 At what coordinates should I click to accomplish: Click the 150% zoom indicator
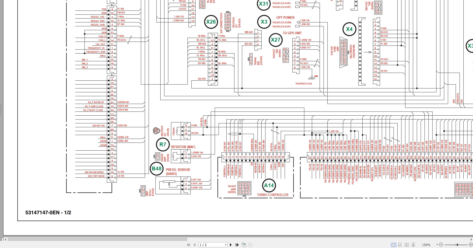click(426, 245)
